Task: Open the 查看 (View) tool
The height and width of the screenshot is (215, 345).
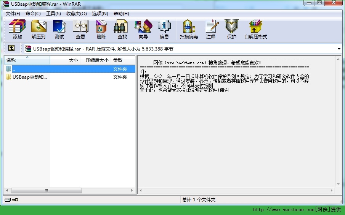Action: [x=80, y=29]
